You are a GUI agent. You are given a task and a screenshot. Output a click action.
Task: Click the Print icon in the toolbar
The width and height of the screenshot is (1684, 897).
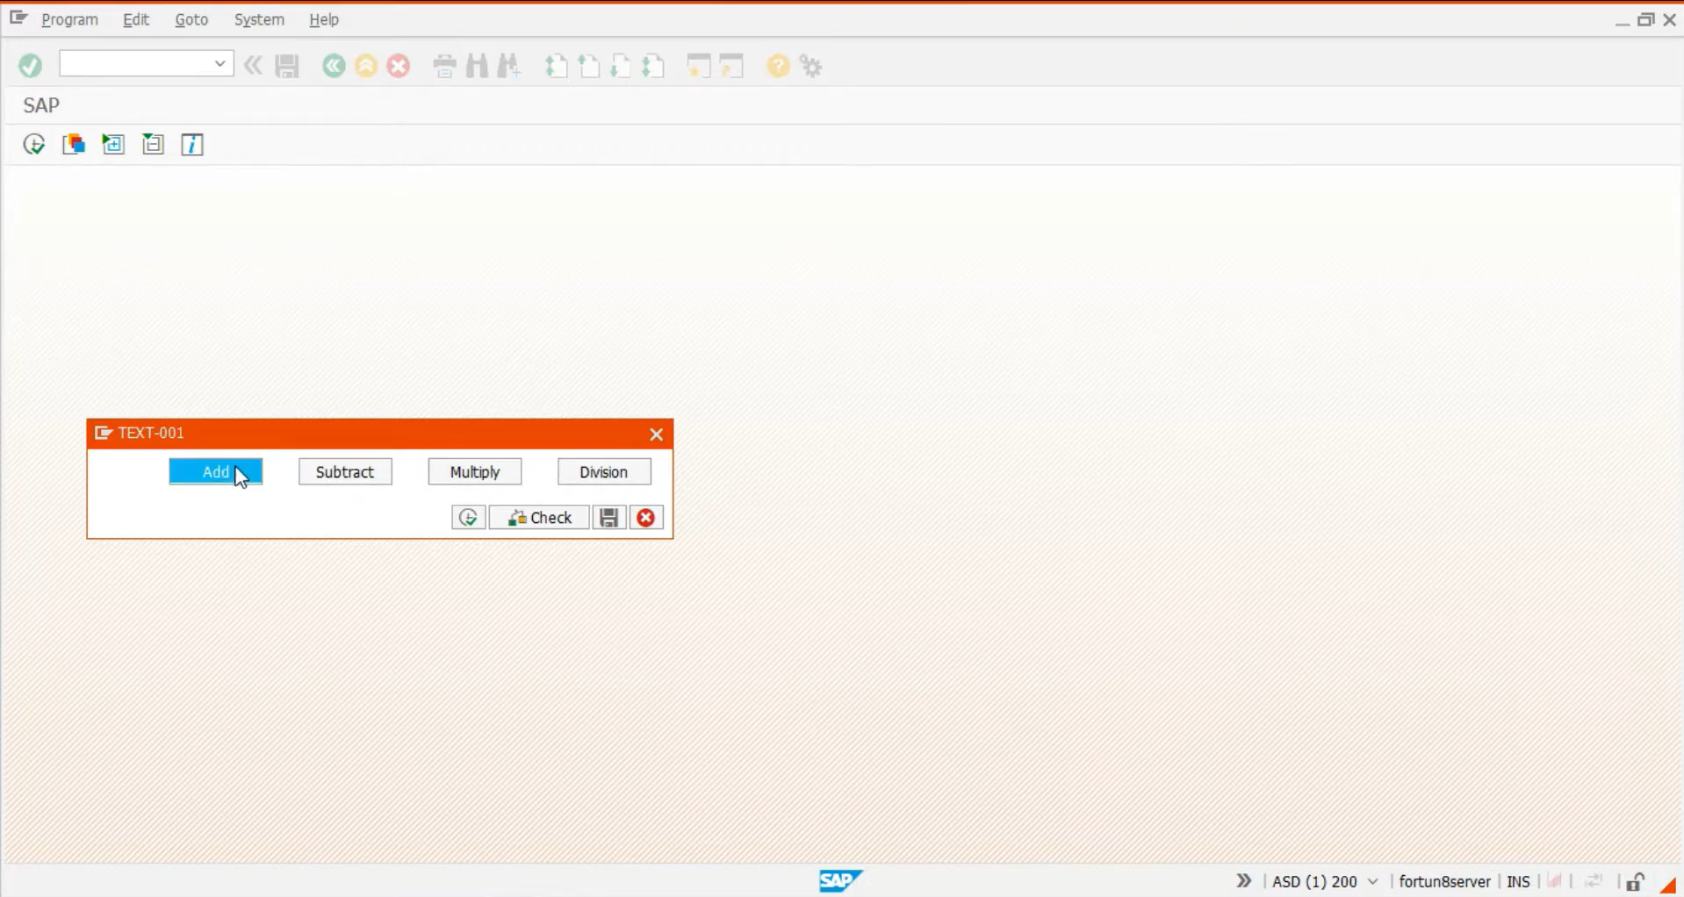(x=445, y=66)
